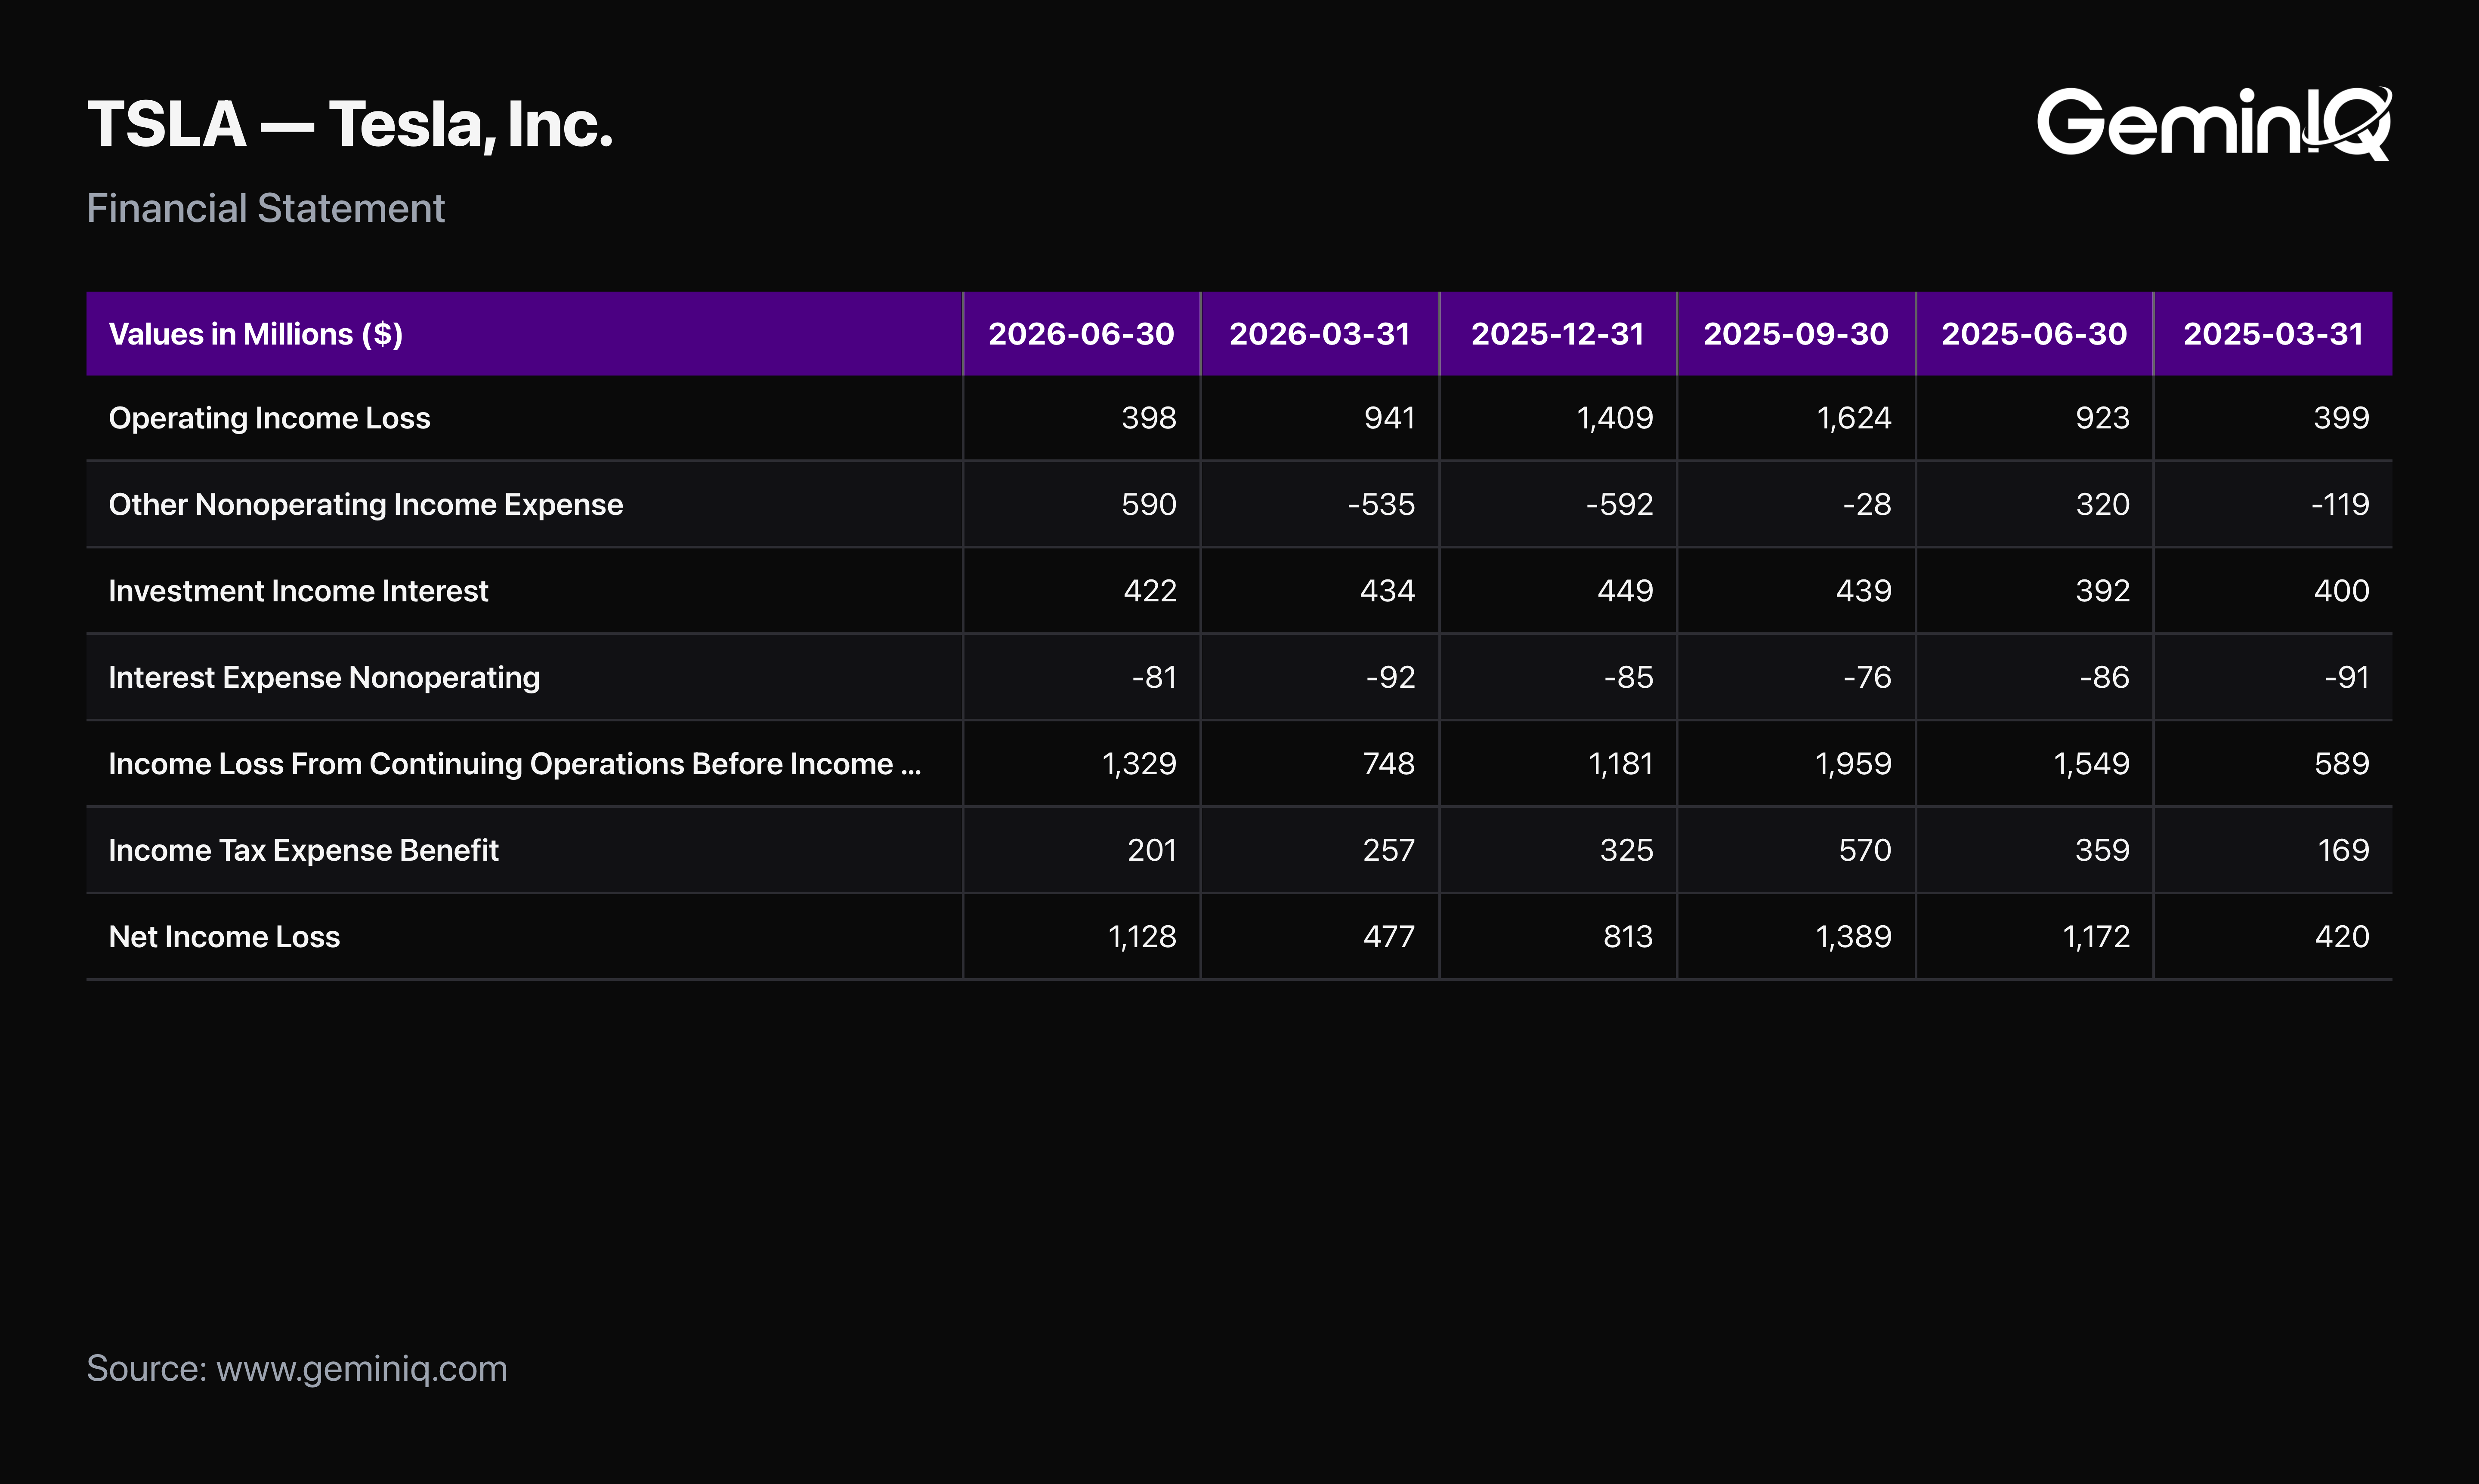The image size is (2479, 1484).
Task: Select the 2025-06-30 column header
Action: coord(2034,334)
